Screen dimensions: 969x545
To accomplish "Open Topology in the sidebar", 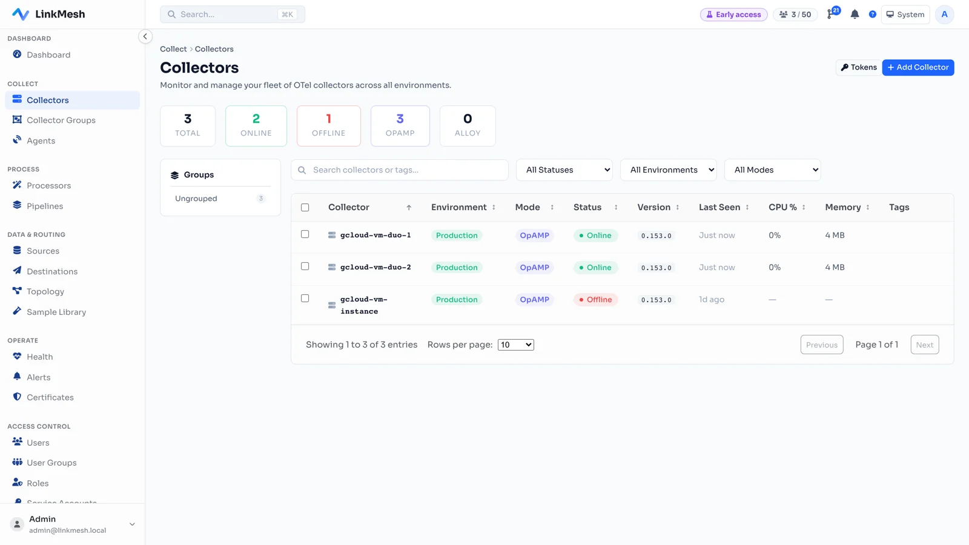I will click(72, 291).
